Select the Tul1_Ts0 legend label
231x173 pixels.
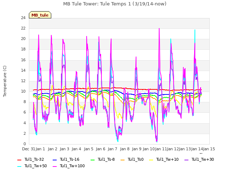click(x=136, y=159)
